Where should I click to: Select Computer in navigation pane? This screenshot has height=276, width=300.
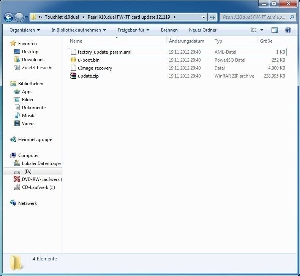point(28,155)
